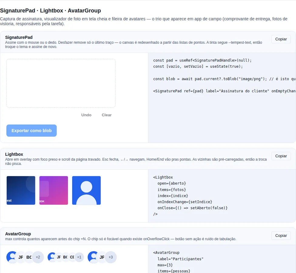Click Undo below the signature canvas
296x273 pixels.
(86, 115)
